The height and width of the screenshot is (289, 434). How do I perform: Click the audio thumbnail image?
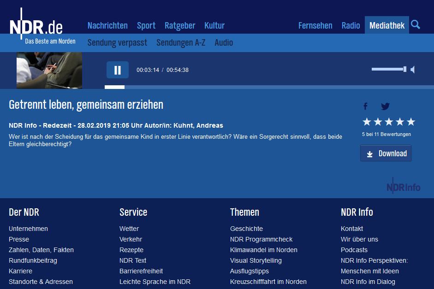coord(49,70)
